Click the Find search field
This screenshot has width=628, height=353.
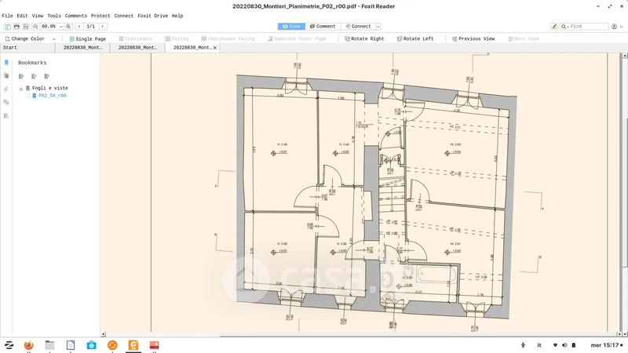click(587, 27)
